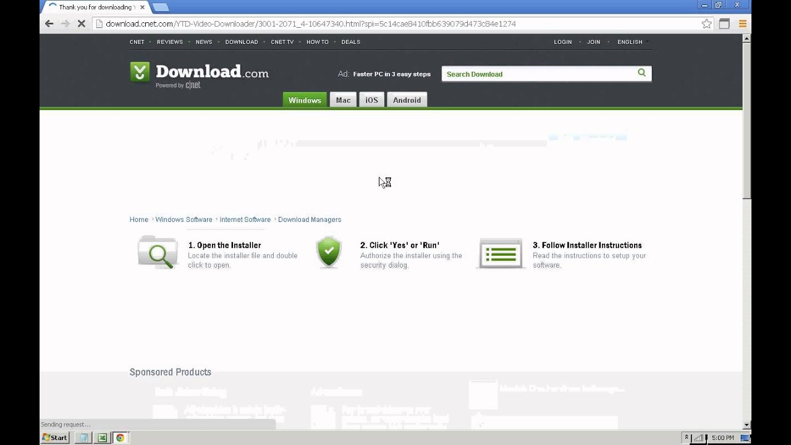Expand hidden system tray icons

point(686,438)
